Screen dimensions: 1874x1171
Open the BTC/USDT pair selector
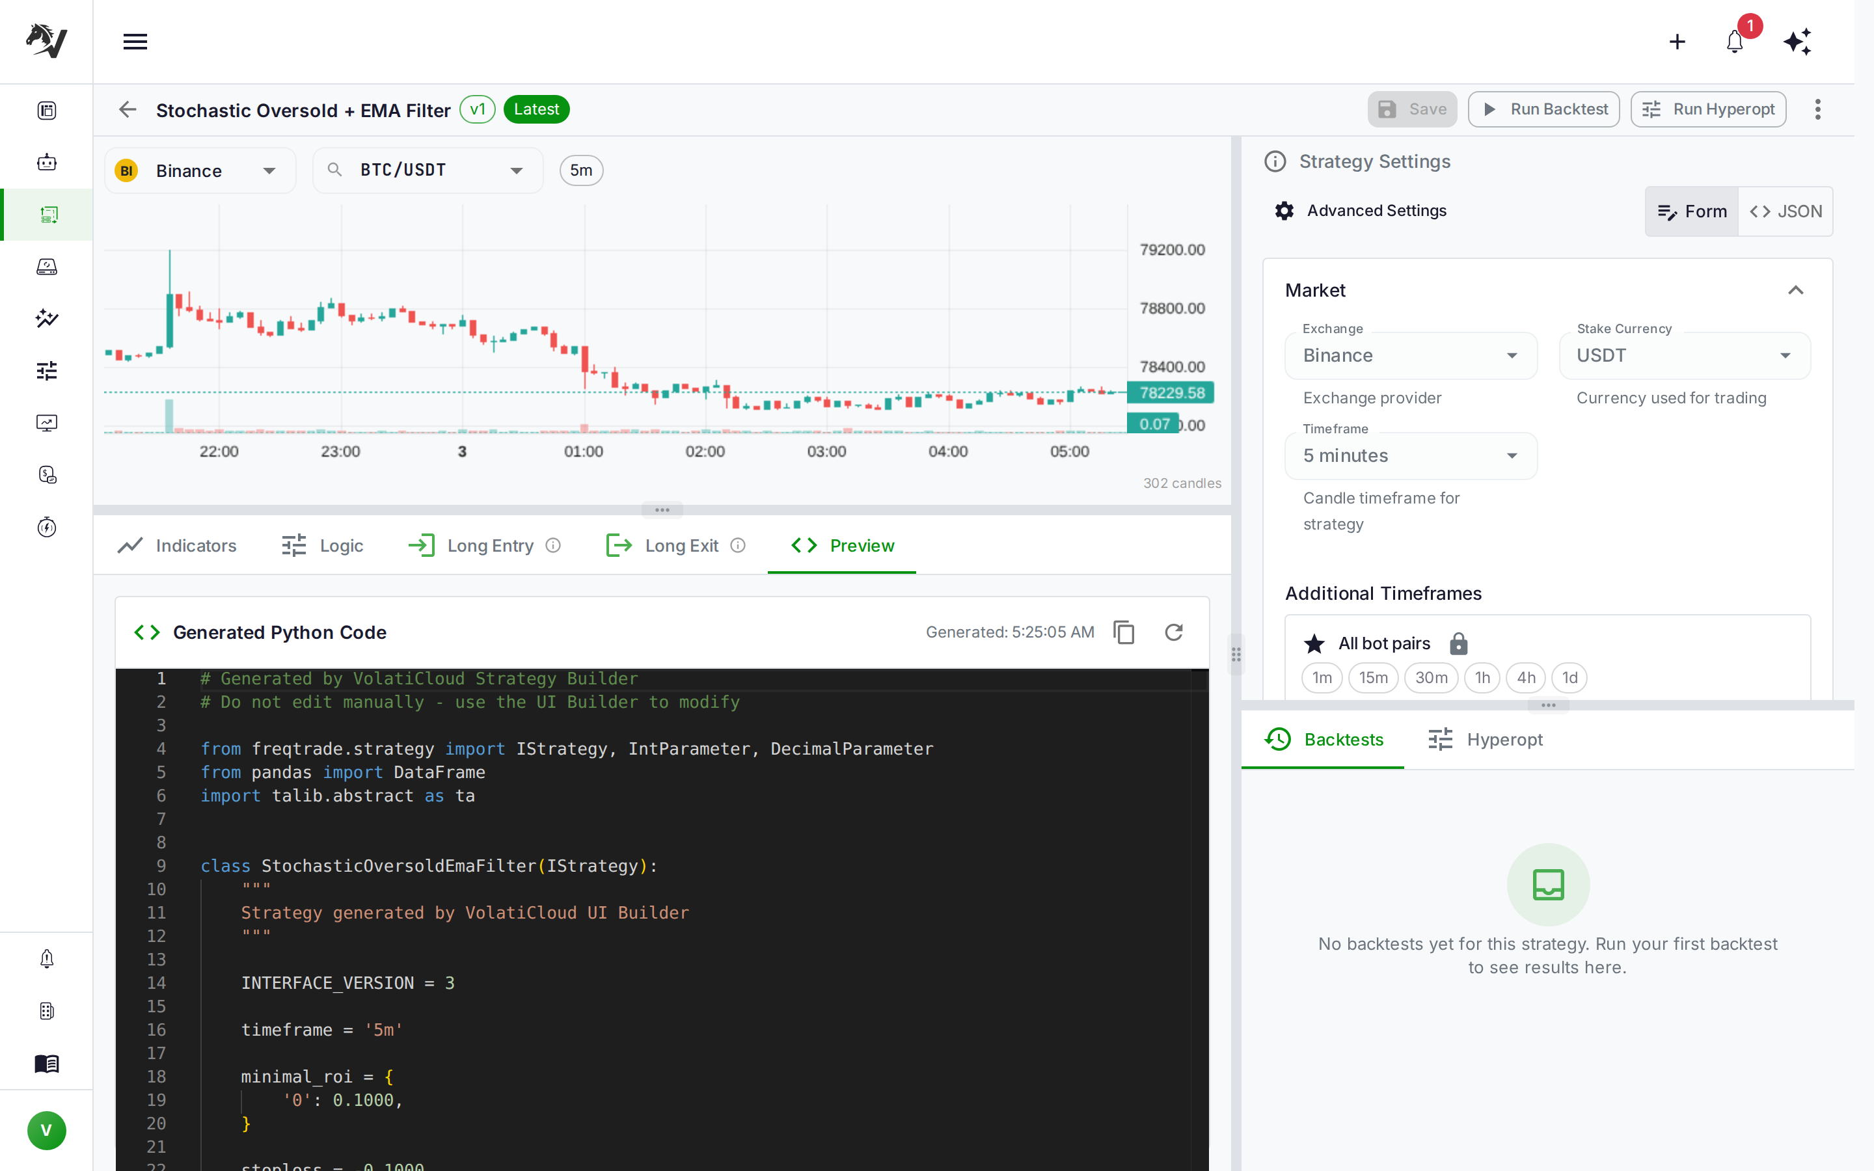tap(428, 170)
